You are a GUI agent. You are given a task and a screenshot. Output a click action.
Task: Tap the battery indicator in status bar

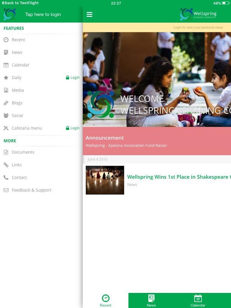226,3
